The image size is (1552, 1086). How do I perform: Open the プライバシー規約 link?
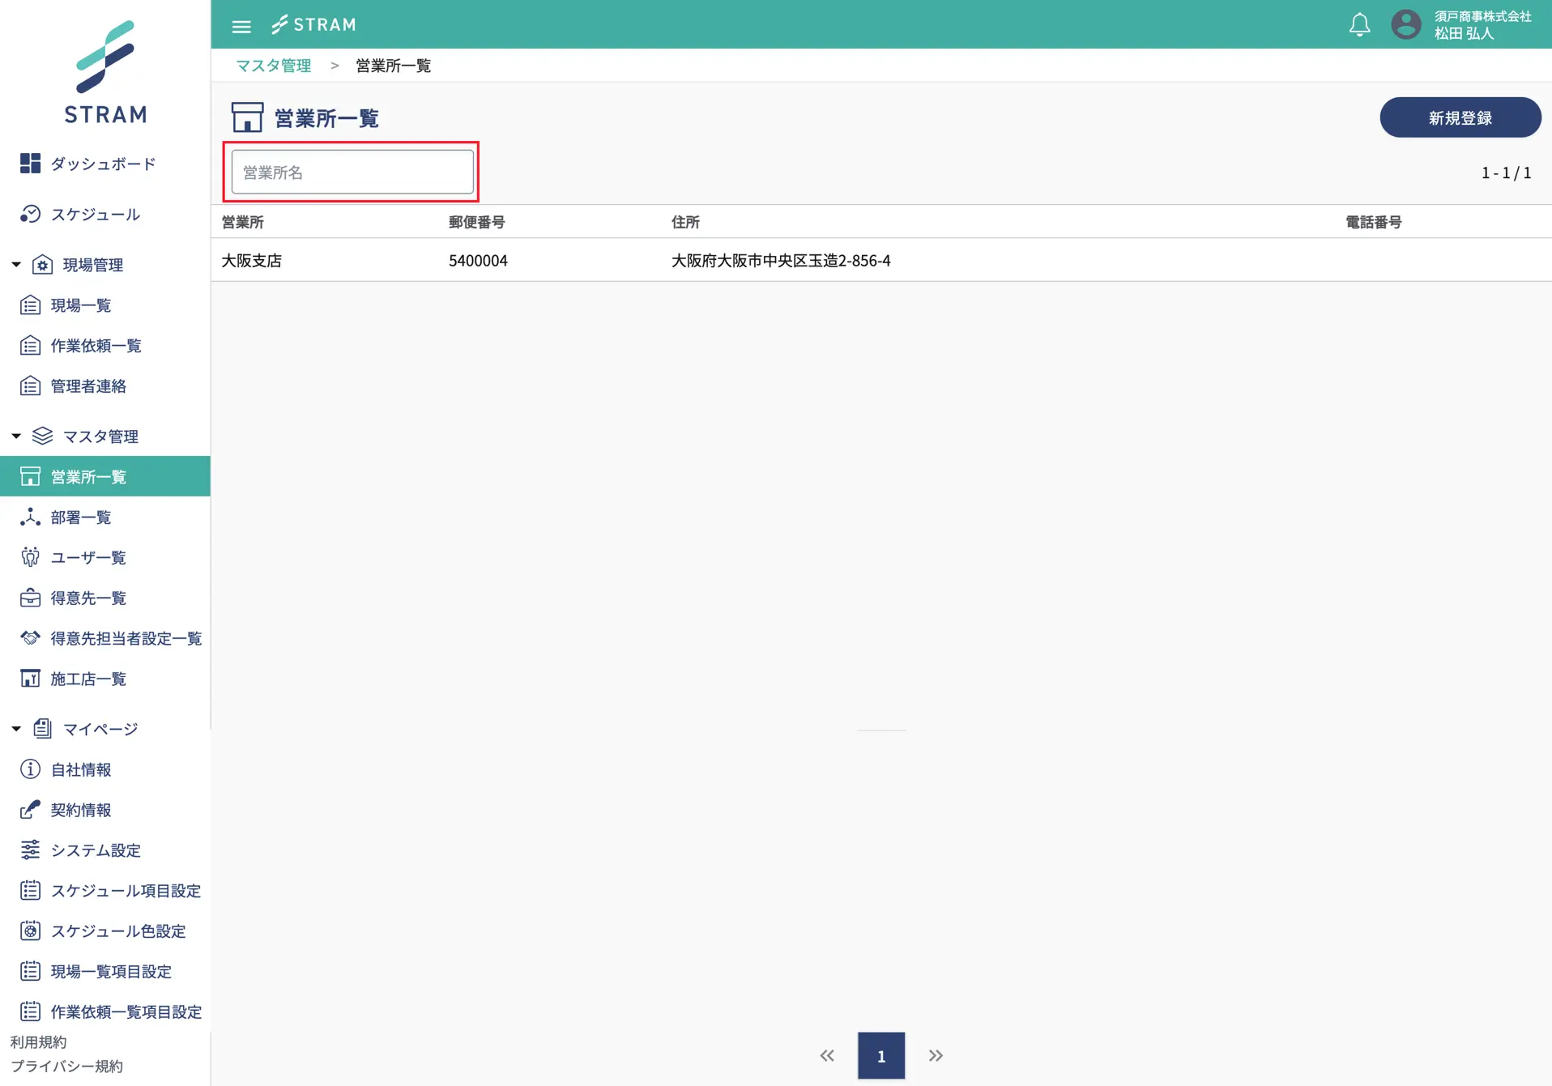click(66, 1066)
